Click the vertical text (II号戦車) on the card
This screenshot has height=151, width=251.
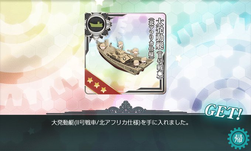159,65
